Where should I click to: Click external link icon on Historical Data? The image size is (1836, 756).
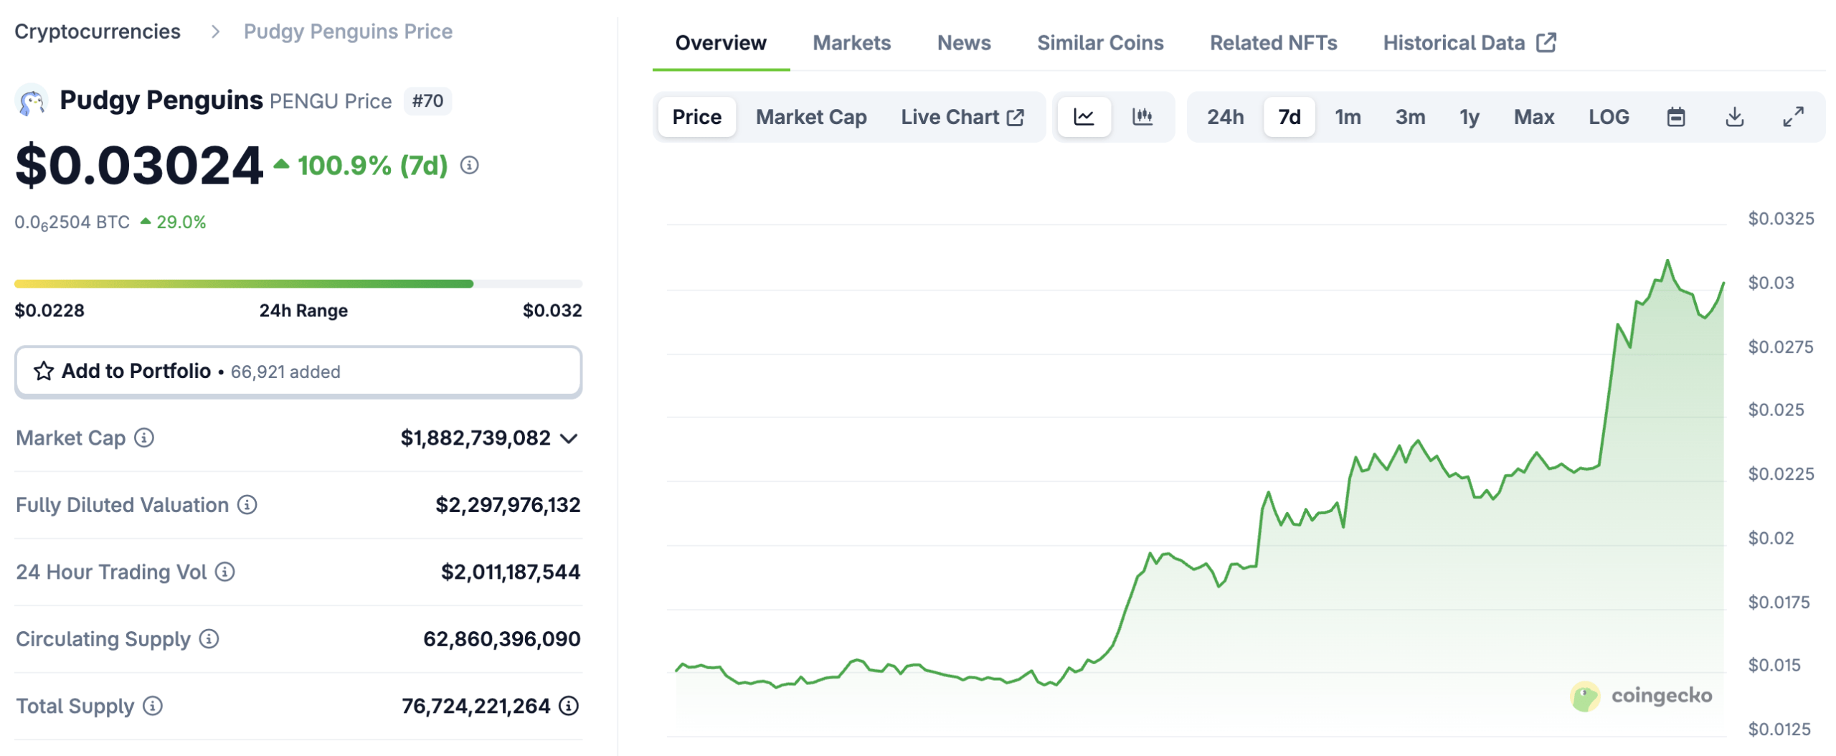[x=1546, y=42]
